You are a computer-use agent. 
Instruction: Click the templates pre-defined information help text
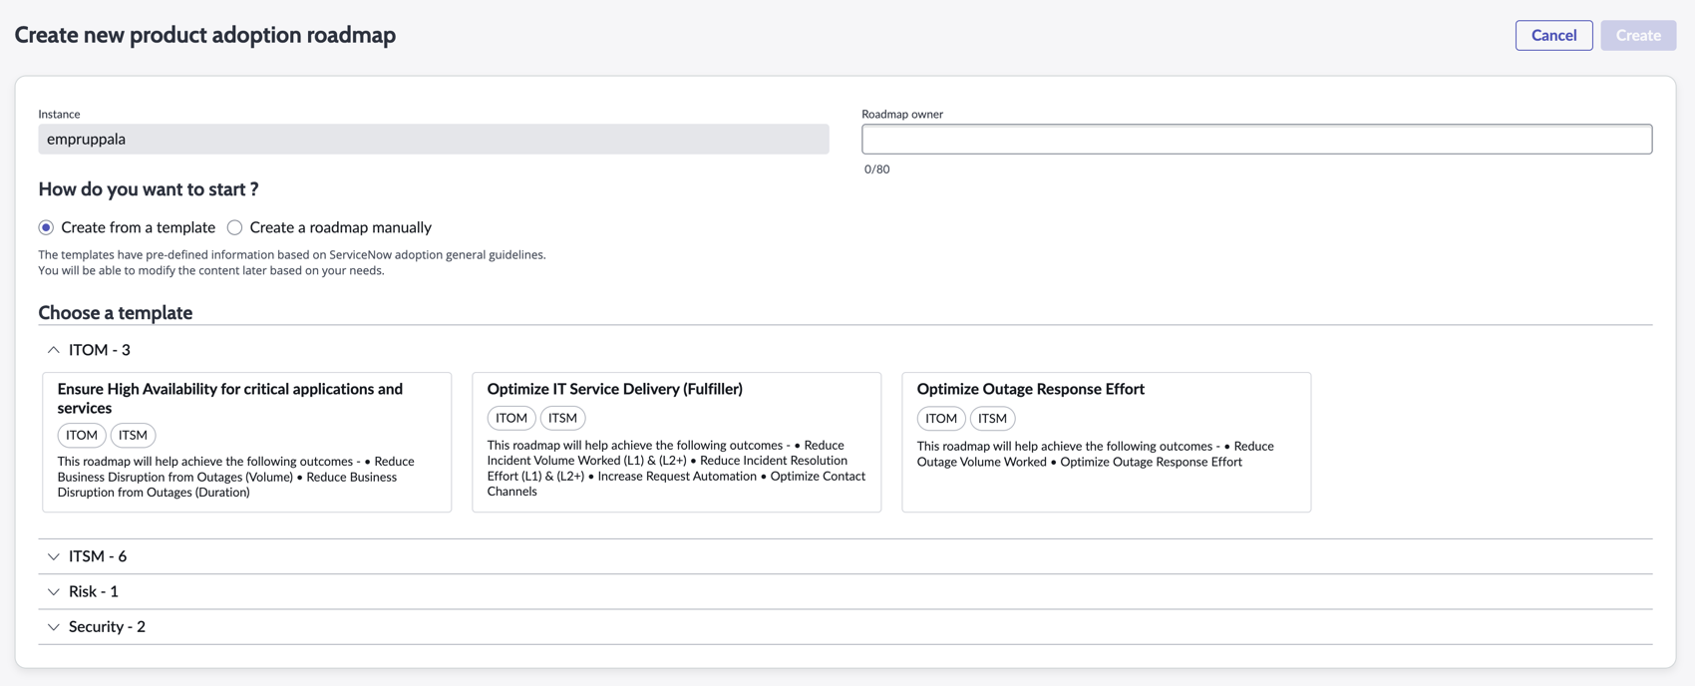[x=292, y=262]
